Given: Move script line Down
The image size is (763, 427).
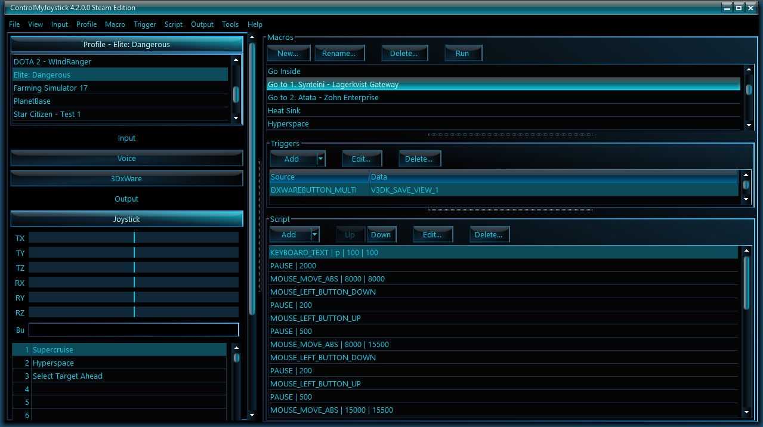Looking at the screenshot, I should point(381,234).
